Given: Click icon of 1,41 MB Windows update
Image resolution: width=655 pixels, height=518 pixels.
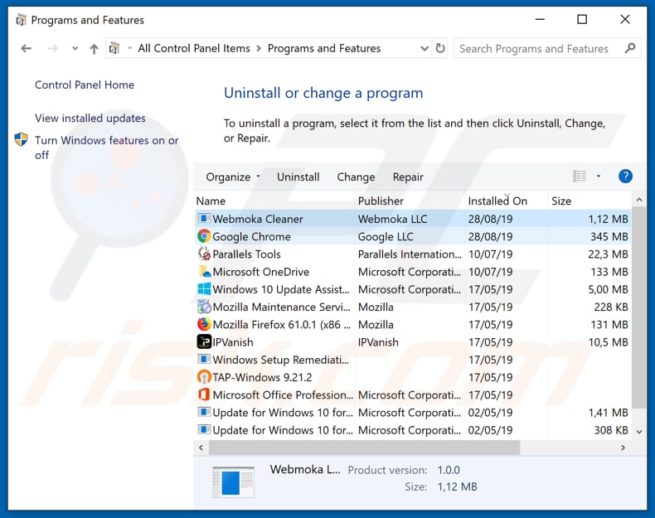Looking at the screenshot, I should (204, 412).
